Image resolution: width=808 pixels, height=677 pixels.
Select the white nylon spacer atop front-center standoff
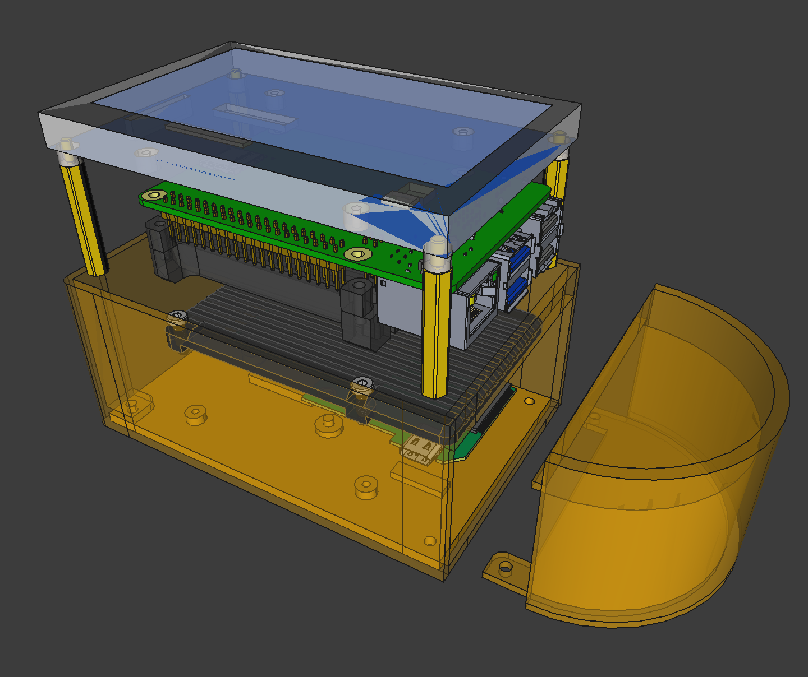tap(437, 256)
